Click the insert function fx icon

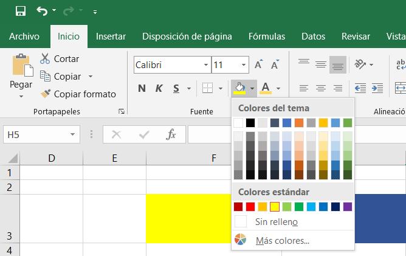coord(171,134)
